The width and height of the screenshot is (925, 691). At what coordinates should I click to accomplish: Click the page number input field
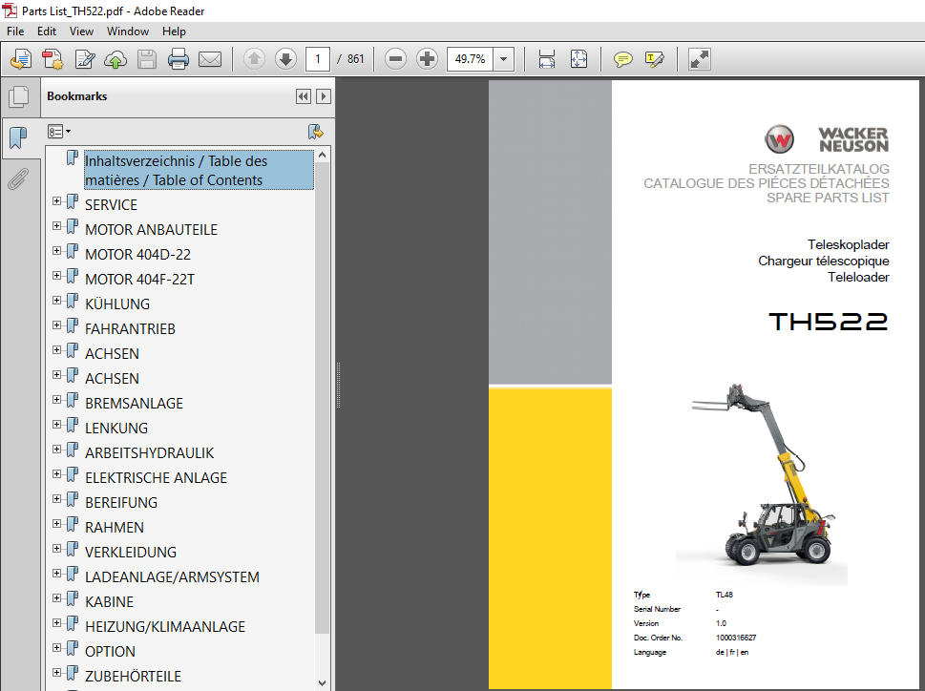[317, 59]
